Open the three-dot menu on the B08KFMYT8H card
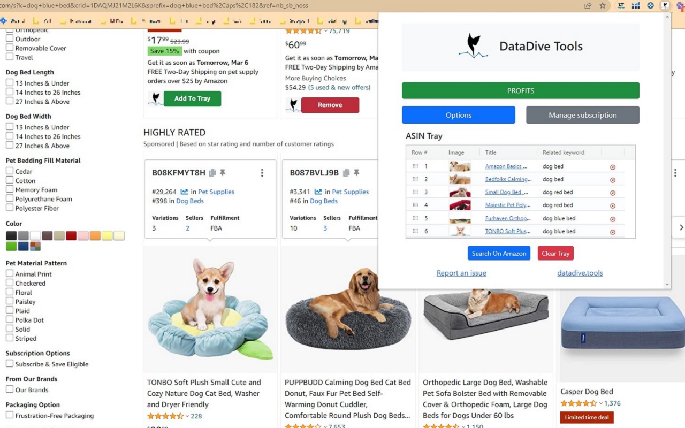The width and height of the screenshot is (685, 428). click(262, 173)
